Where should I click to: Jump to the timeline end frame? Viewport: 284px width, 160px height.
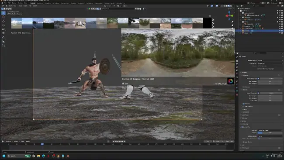tap(125, 142)
